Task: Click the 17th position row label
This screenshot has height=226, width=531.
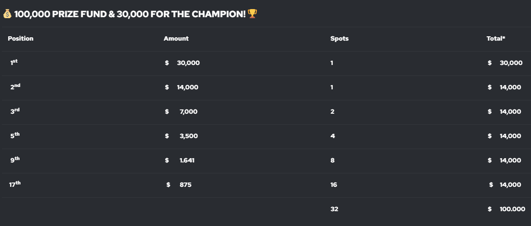Action: pyautogui.click(x=15, y=184)
